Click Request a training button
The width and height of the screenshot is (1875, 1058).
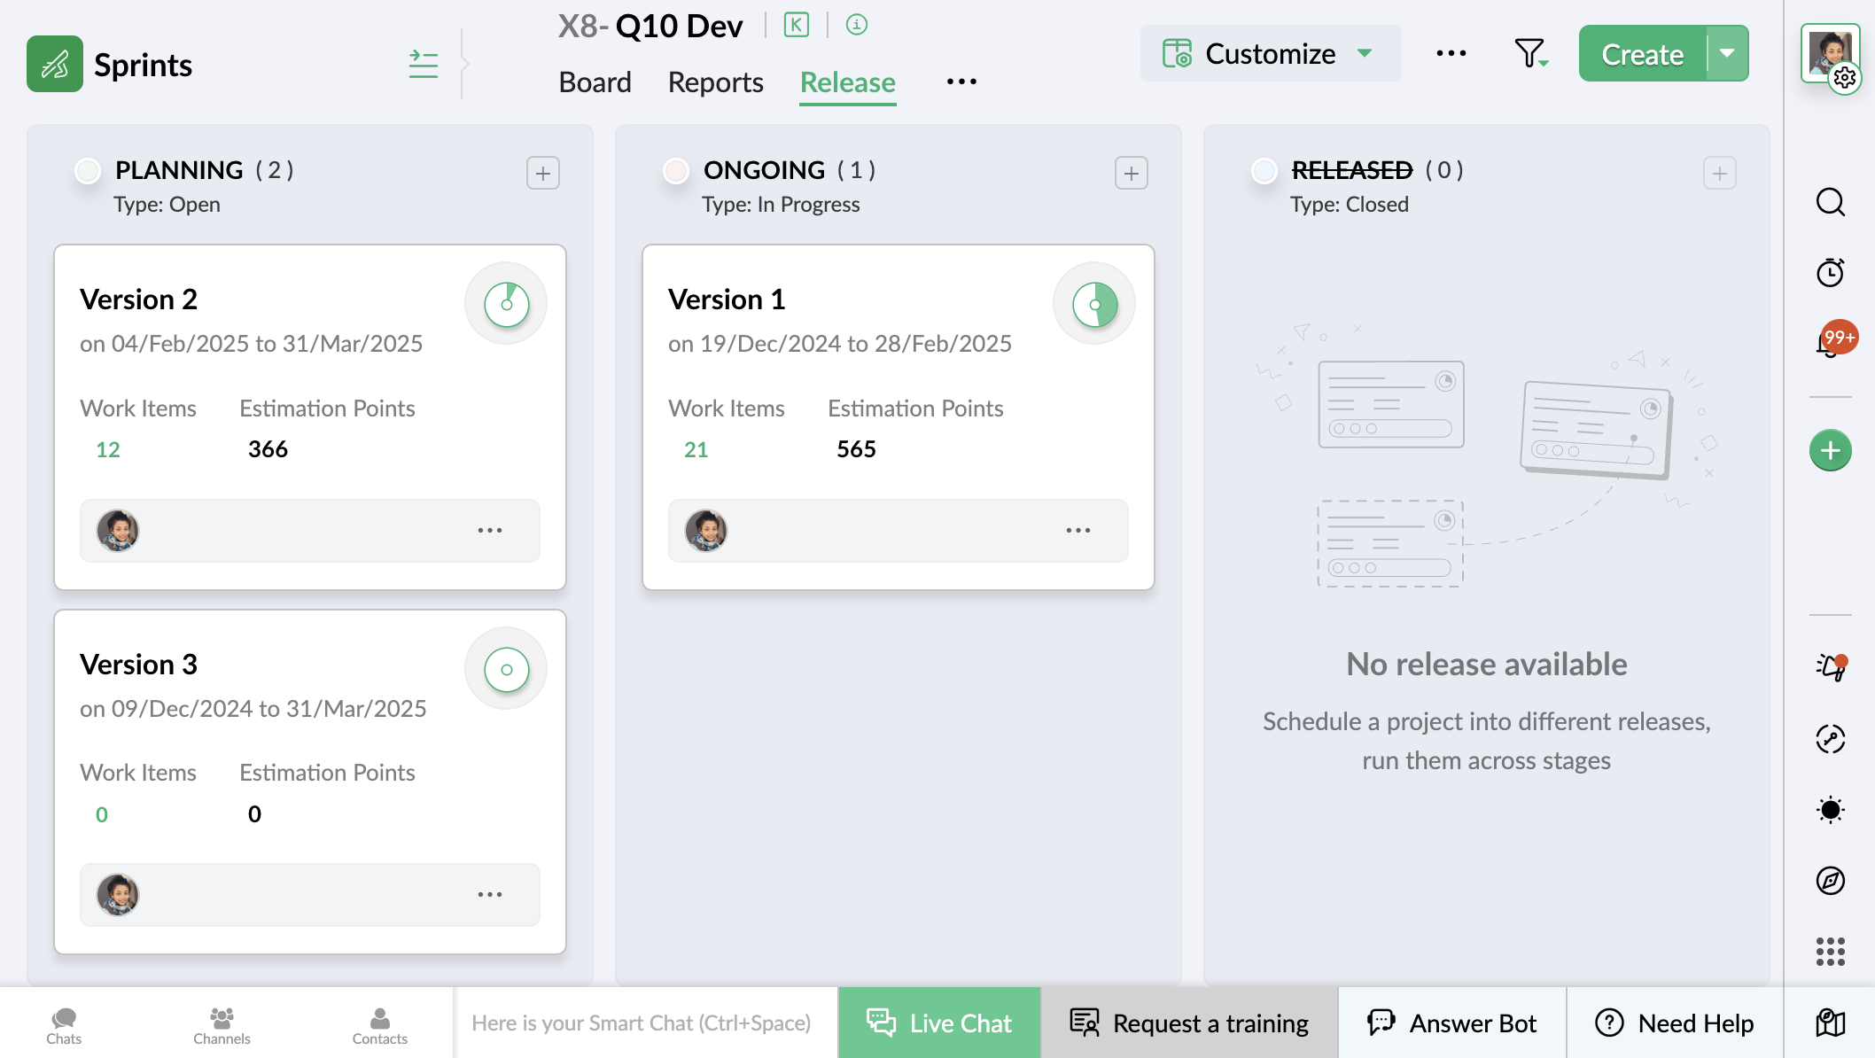[1189, 1023]
